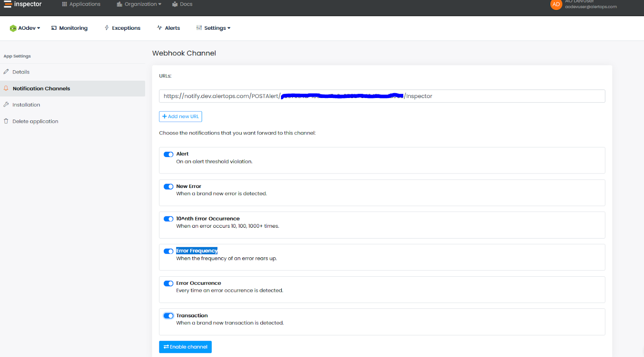Screen dimensions: 644x357
Task: Click the Applications grid icon
Action: [x=64, y=4]
